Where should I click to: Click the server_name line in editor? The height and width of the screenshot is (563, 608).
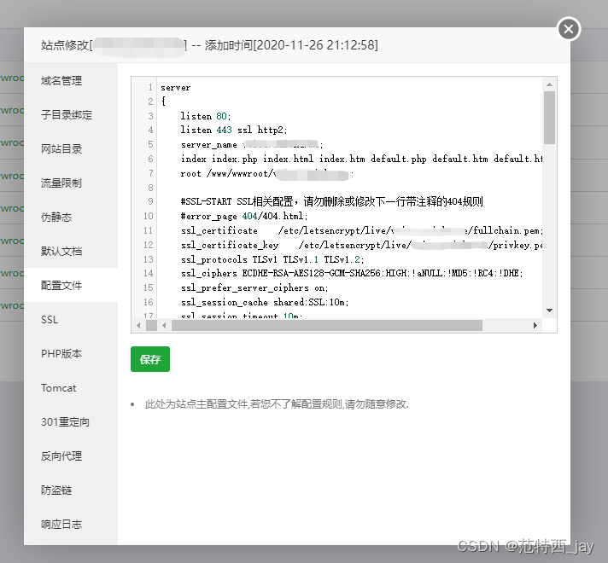tap(252, 144)
